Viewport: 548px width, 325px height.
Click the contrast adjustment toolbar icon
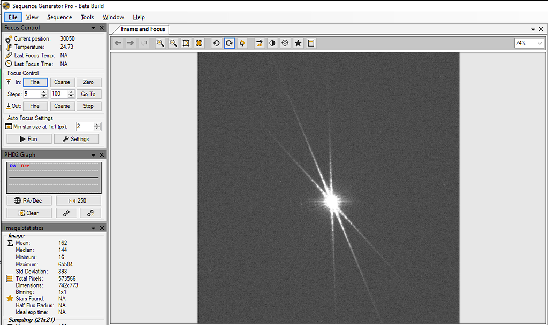point(272,43)
